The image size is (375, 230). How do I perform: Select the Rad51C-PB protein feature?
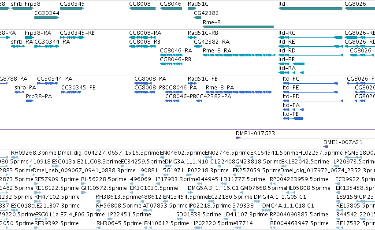(192, 83)
